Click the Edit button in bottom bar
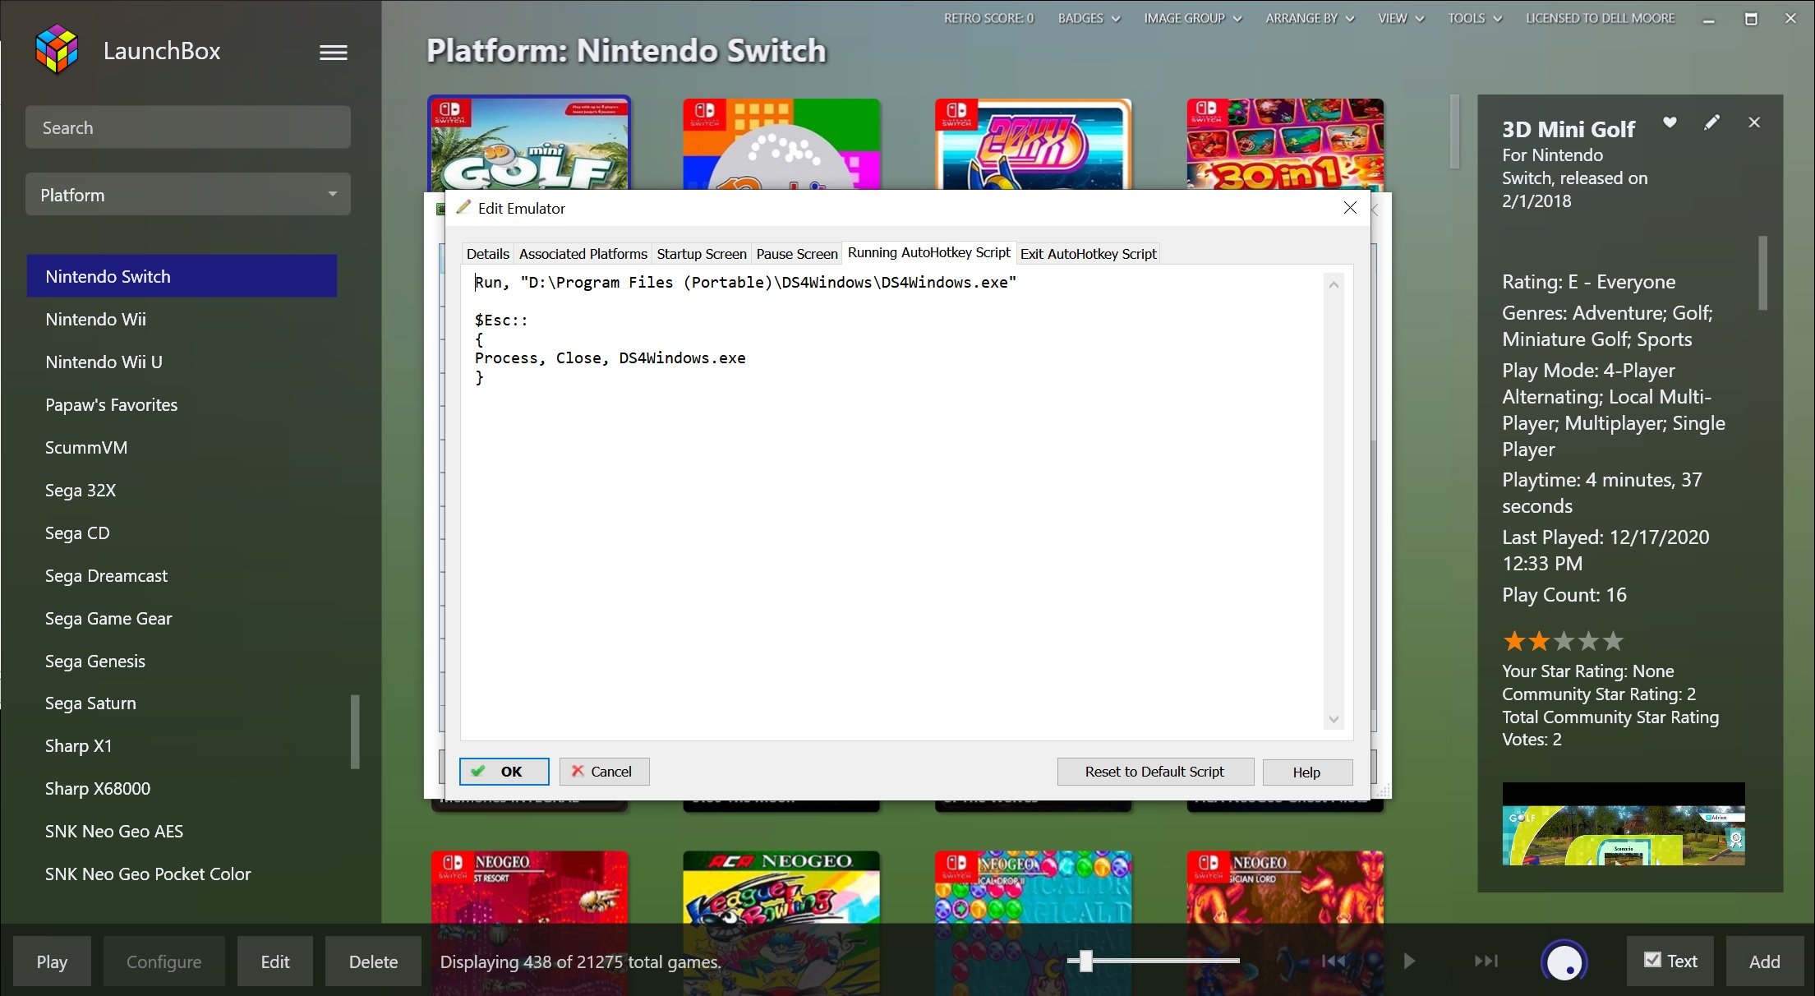Screen dimensions: 1815x996 275,961
